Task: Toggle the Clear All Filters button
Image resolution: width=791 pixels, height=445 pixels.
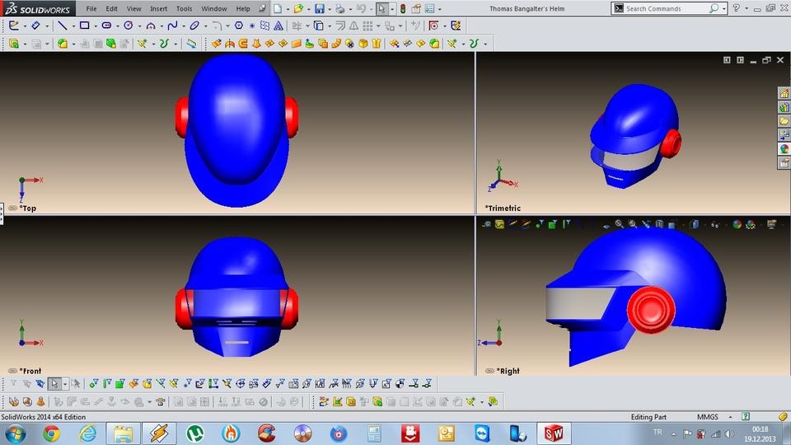Action: pos(26,384)
